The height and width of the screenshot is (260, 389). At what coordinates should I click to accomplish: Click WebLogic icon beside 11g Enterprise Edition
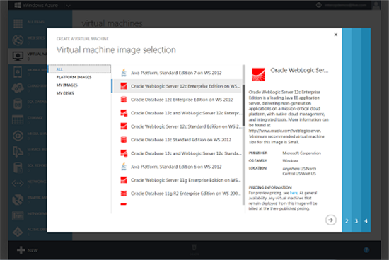[x=124, y=180]
